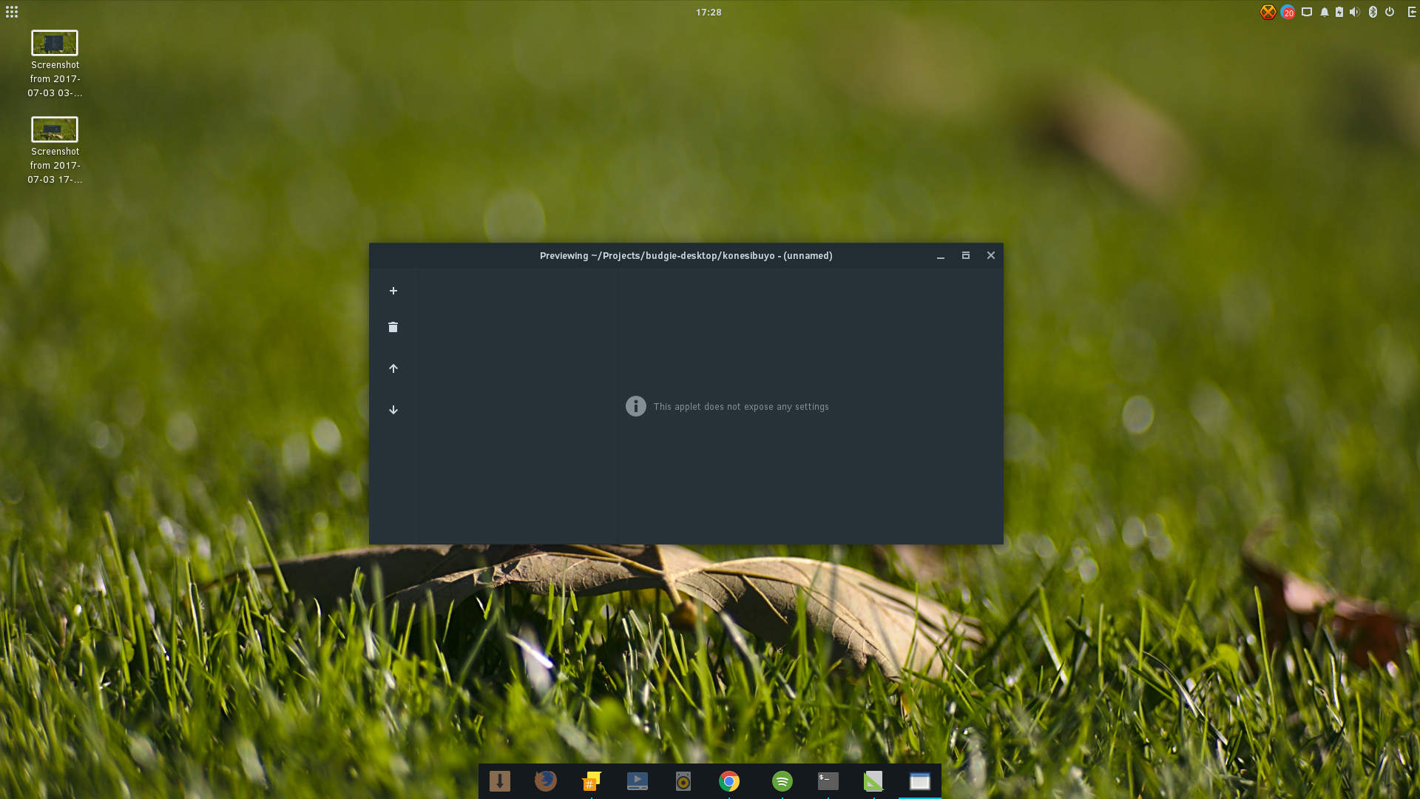Maximize the Previewing window
The width and height of the screenshot is (1420, 799).
pyautogui.click(x=966, y=255)
